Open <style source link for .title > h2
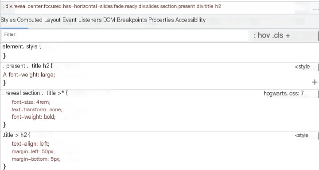319x170 pixels. (x=302, y=135)
